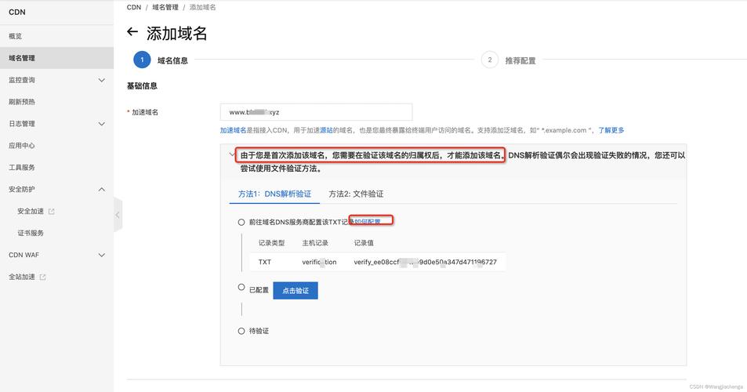
Task: Select the 前往域名DNS服务商配置该TXT记录 step radio
Action: click(x=241, y=223)
